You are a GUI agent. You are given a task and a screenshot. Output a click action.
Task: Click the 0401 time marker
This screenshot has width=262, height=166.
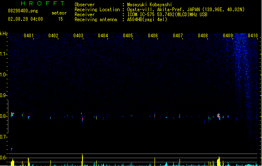tap(29, 36)
